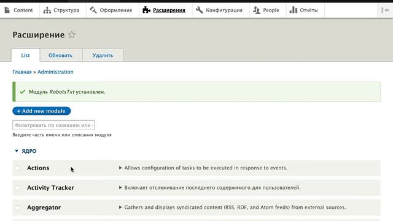The height and width of the screenshot is (221, 393).
Task: Collapse the ЯДРО section
Action: click(26, 151)
